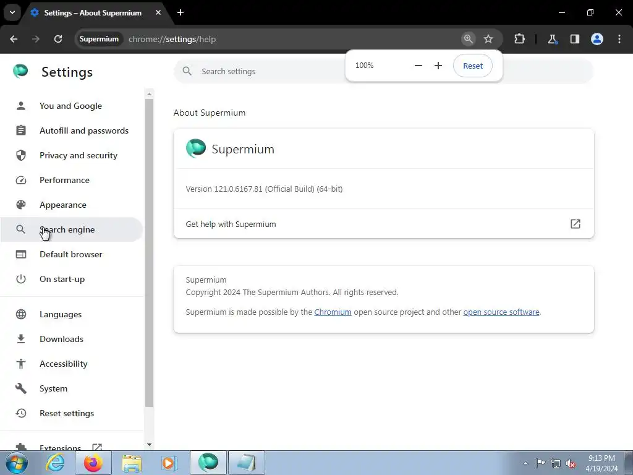Click the sidebar scrollbar thumb
This screenshot has height=475, width=633.
pyautogui.click(x=150, y=253)
